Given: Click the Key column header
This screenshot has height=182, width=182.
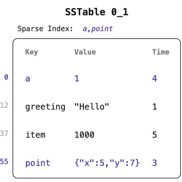Looking at the screenshot, I should (x=32, y=52).
